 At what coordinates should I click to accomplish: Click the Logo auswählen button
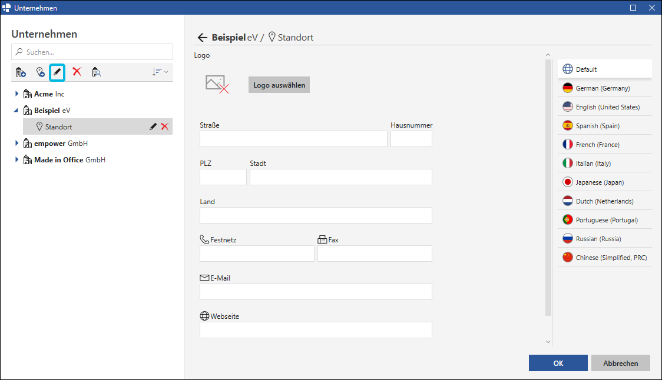click(x=279, y=85)
